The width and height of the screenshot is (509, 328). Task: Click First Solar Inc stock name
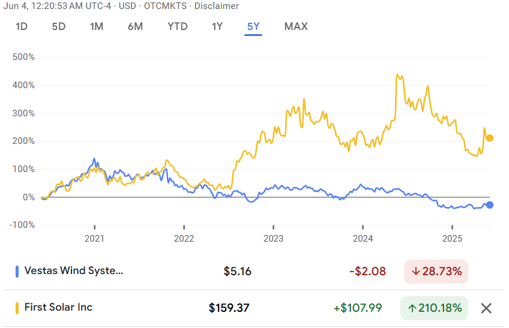(58, 307)
